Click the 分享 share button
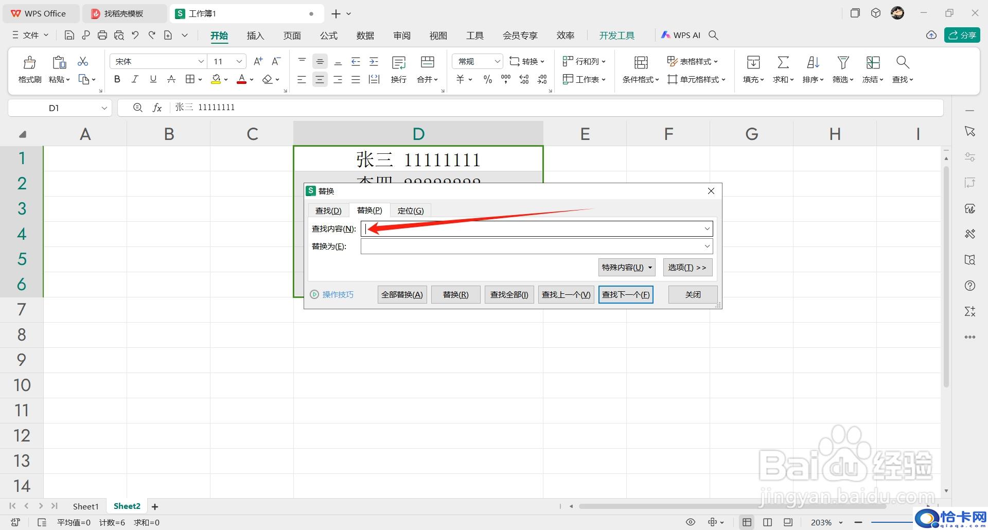 pos(962,35)
